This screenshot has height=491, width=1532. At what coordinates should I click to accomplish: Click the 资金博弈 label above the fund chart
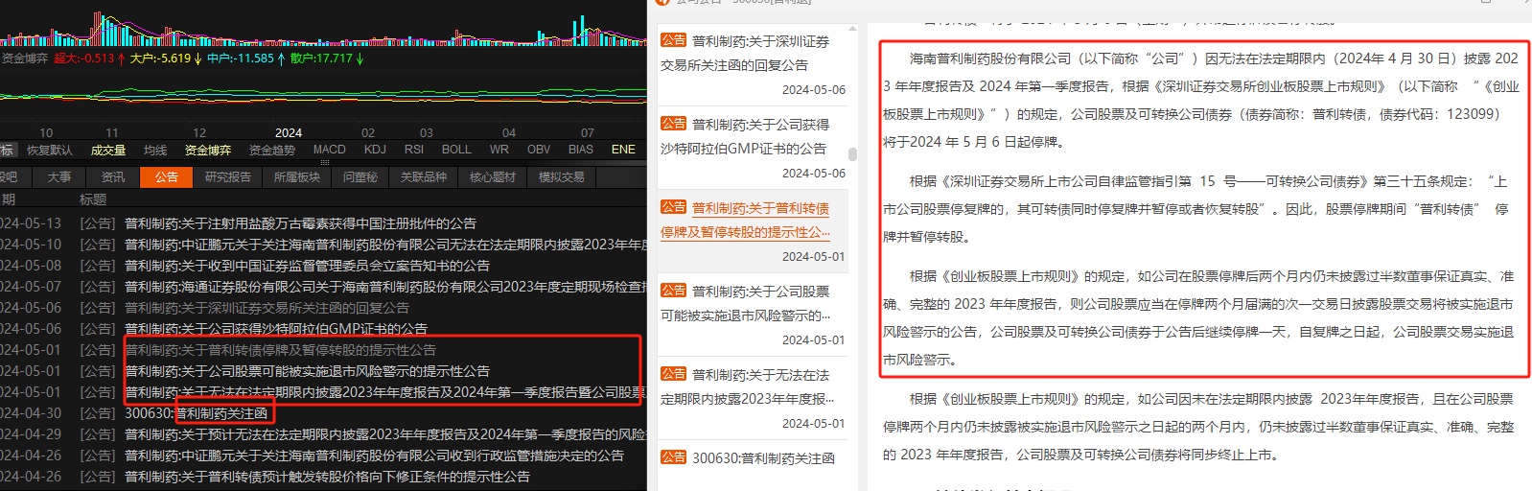(x=25, y=58)
